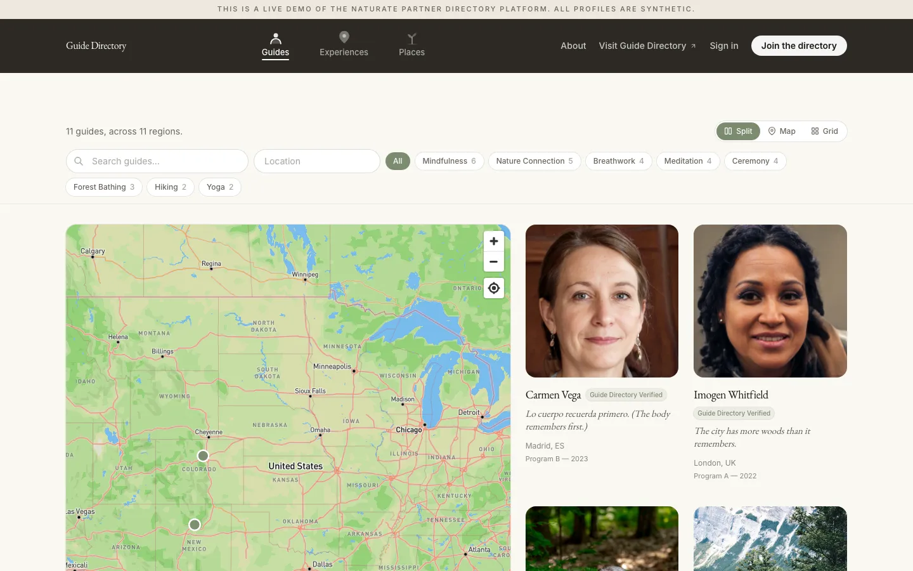
Task: Zoom out on the map
Action: 494,261
